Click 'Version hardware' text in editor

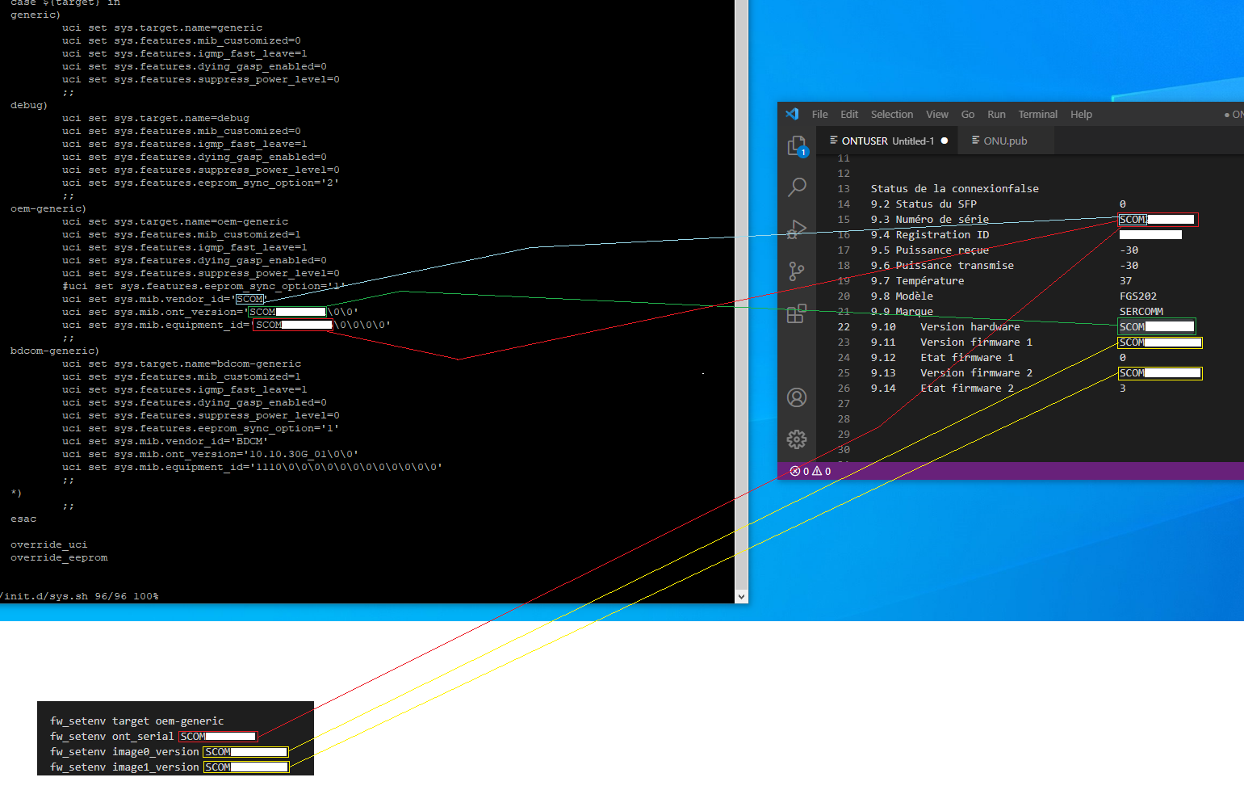click(970, 327)
